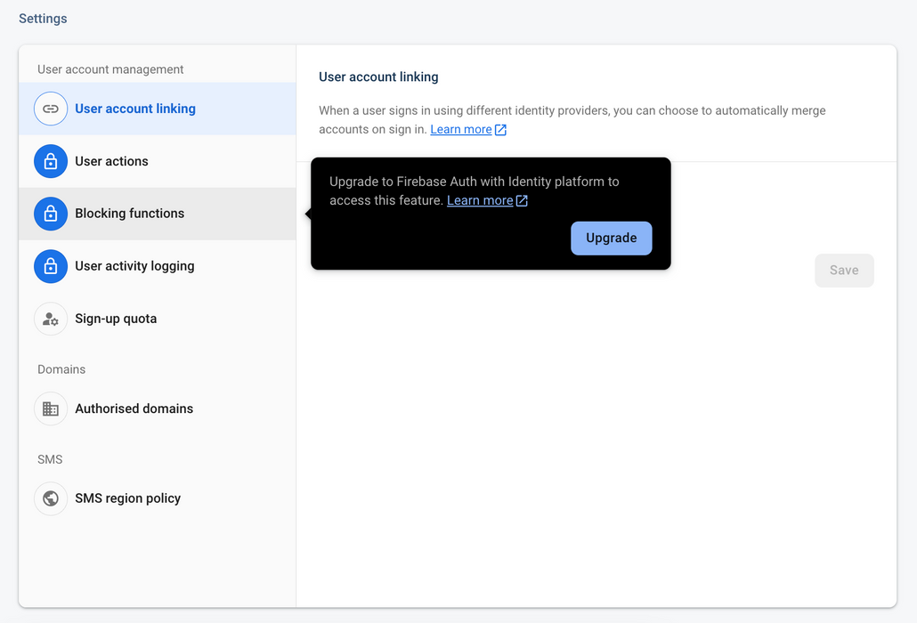Viewport: 917px width, 623px height.
Task: Open the Learn more link about account linking
Action: pos(462,129)
